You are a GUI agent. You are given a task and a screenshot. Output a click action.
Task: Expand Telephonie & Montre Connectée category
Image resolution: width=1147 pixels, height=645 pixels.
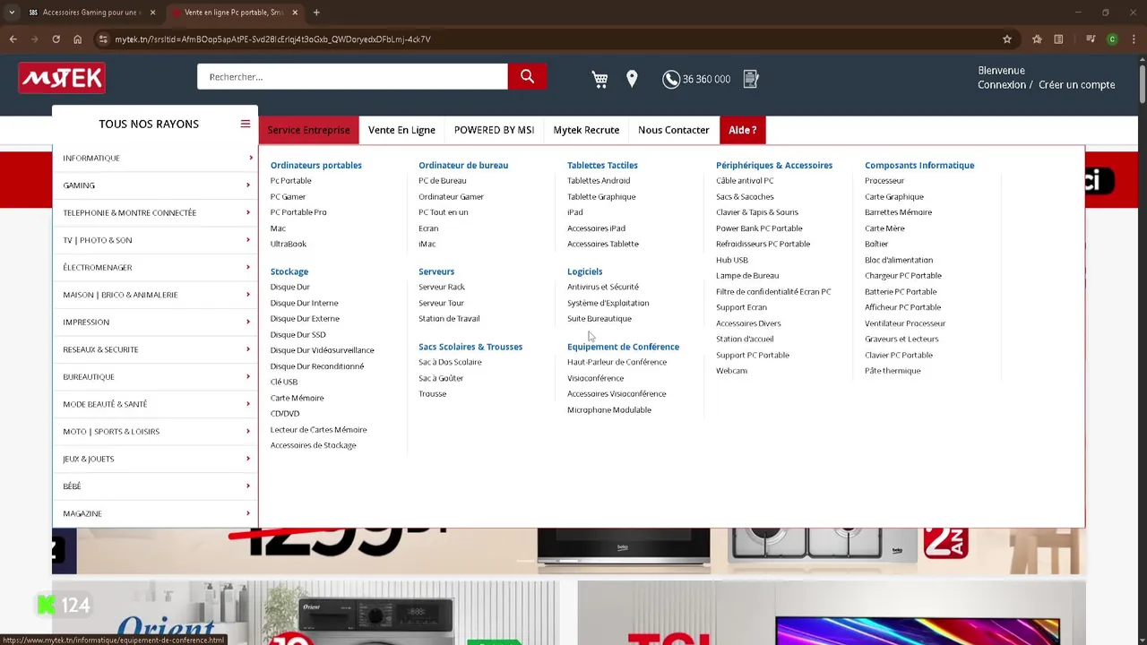[155, 212]
